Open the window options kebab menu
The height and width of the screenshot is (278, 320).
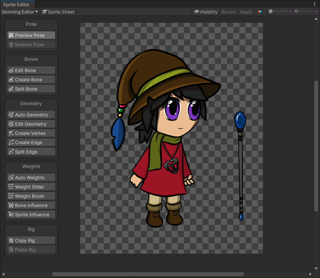(315, 4)
